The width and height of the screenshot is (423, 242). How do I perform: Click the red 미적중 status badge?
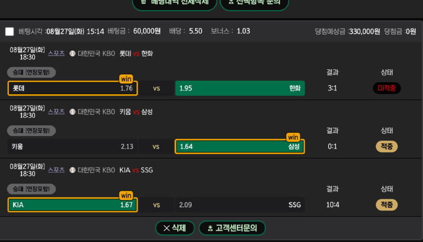[x=387, y=88]
